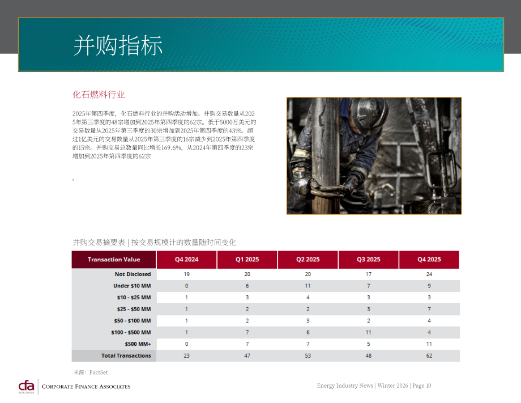Select the Q2 2025 column header
The height and width of the screenshot is (403, 521).
(x=308, y=260)
